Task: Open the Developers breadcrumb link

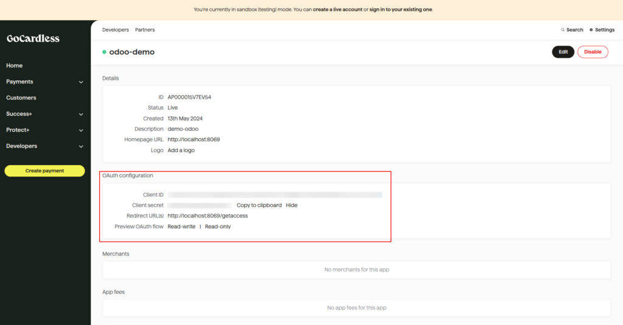Action: 116,30
